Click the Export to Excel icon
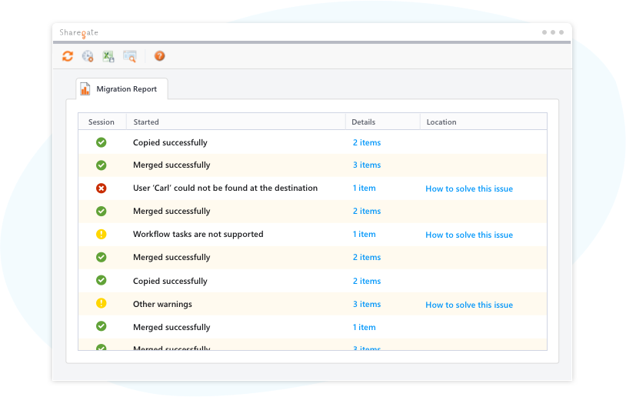The width and height of the screenshot is (626, 397). pyautogui.click(x=108, y=56)
